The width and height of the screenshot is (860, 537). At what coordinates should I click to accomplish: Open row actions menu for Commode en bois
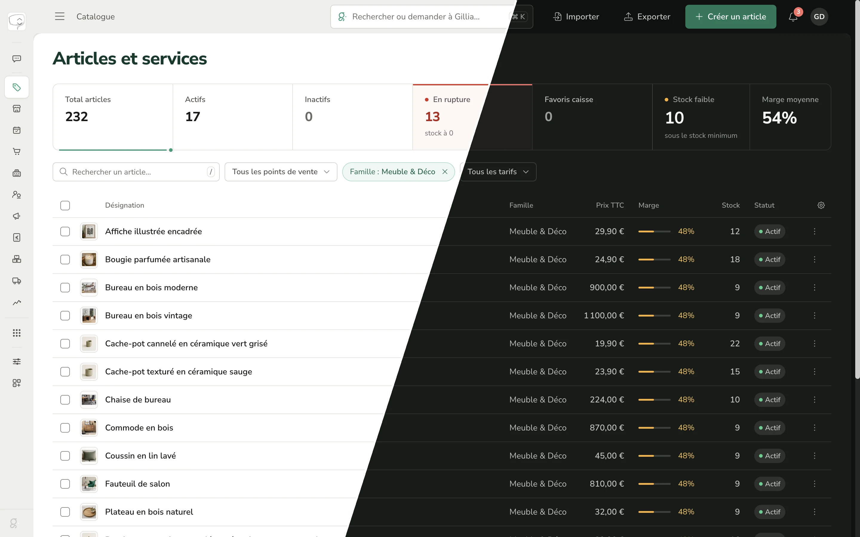click(x=815, y=428)
